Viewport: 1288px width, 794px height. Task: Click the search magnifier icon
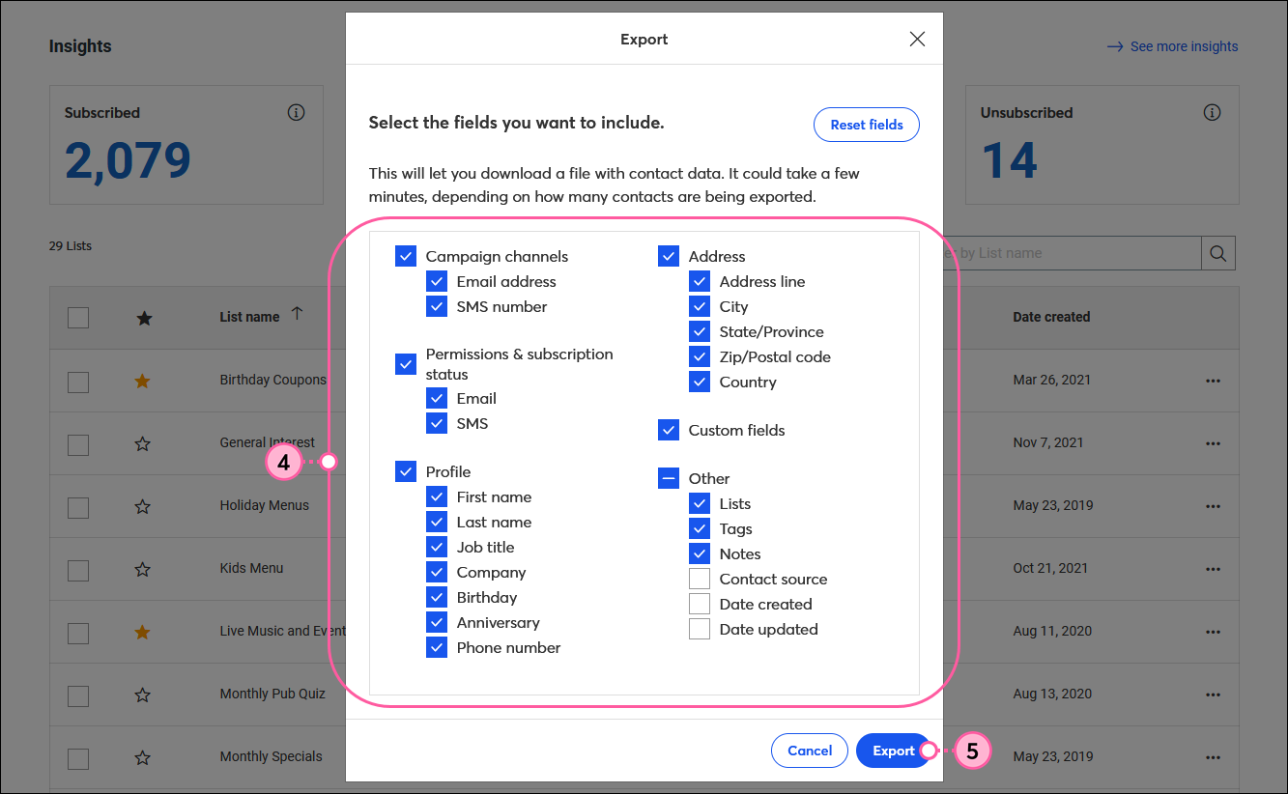point(1217,253)
